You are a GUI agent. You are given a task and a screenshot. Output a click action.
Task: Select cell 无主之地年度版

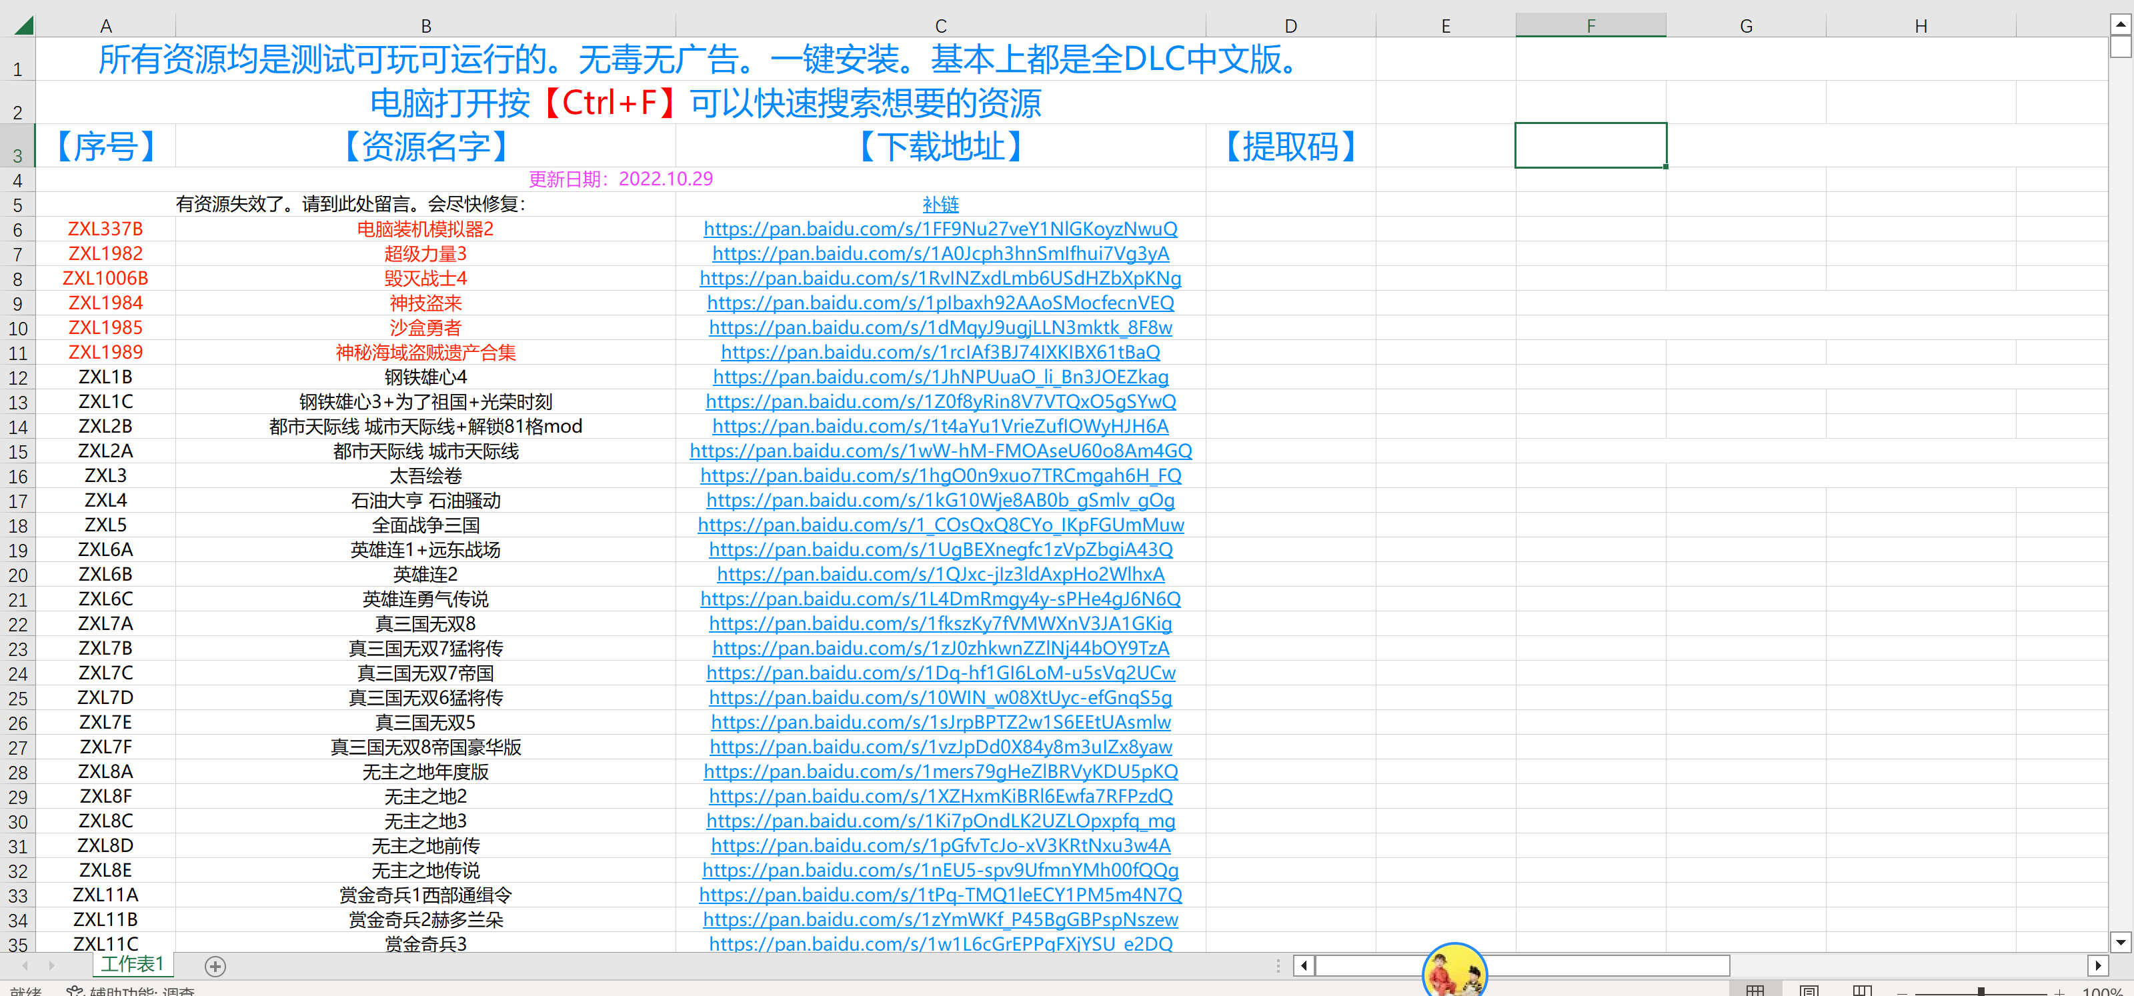(426, 771)
